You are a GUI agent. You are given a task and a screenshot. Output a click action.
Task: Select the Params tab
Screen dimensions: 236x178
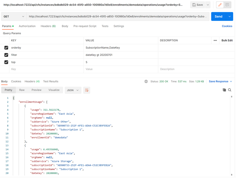click(x=8, y=26)
